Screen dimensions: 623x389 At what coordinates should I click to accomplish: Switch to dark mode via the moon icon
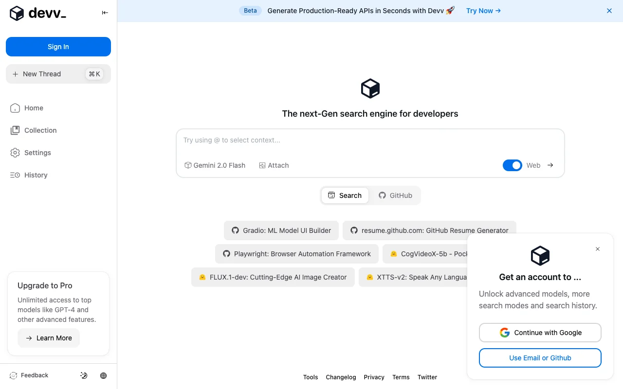click(83, 375)
